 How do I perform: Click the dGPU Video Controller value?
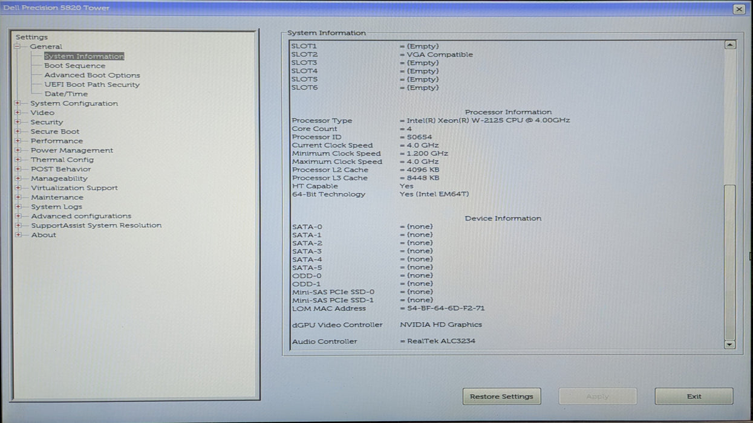pos(441,325)
